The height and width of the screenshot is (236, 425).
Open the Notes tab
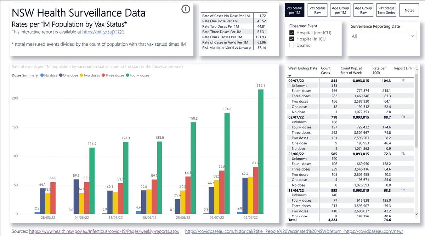click(409, 10)
